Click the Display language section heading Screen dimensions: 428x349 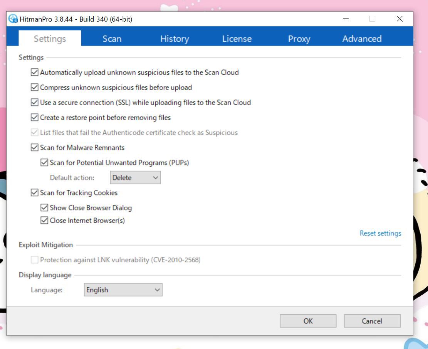click(45, 275)
